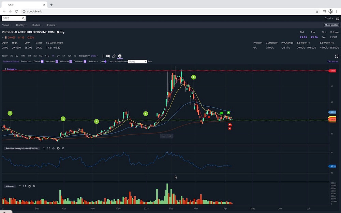Add SPCE to a watchlist via list-plus icon

point(62,32)
